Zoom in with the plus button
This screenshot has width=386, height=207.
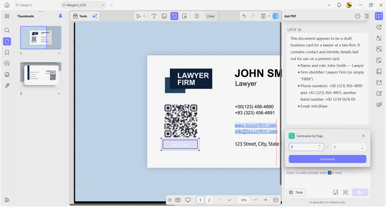pos(265,200)
